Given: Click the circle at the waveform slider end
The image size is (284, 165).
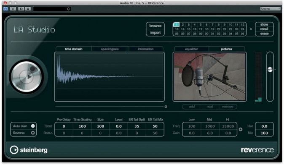Looking at the screenshot, I should 166,107.
